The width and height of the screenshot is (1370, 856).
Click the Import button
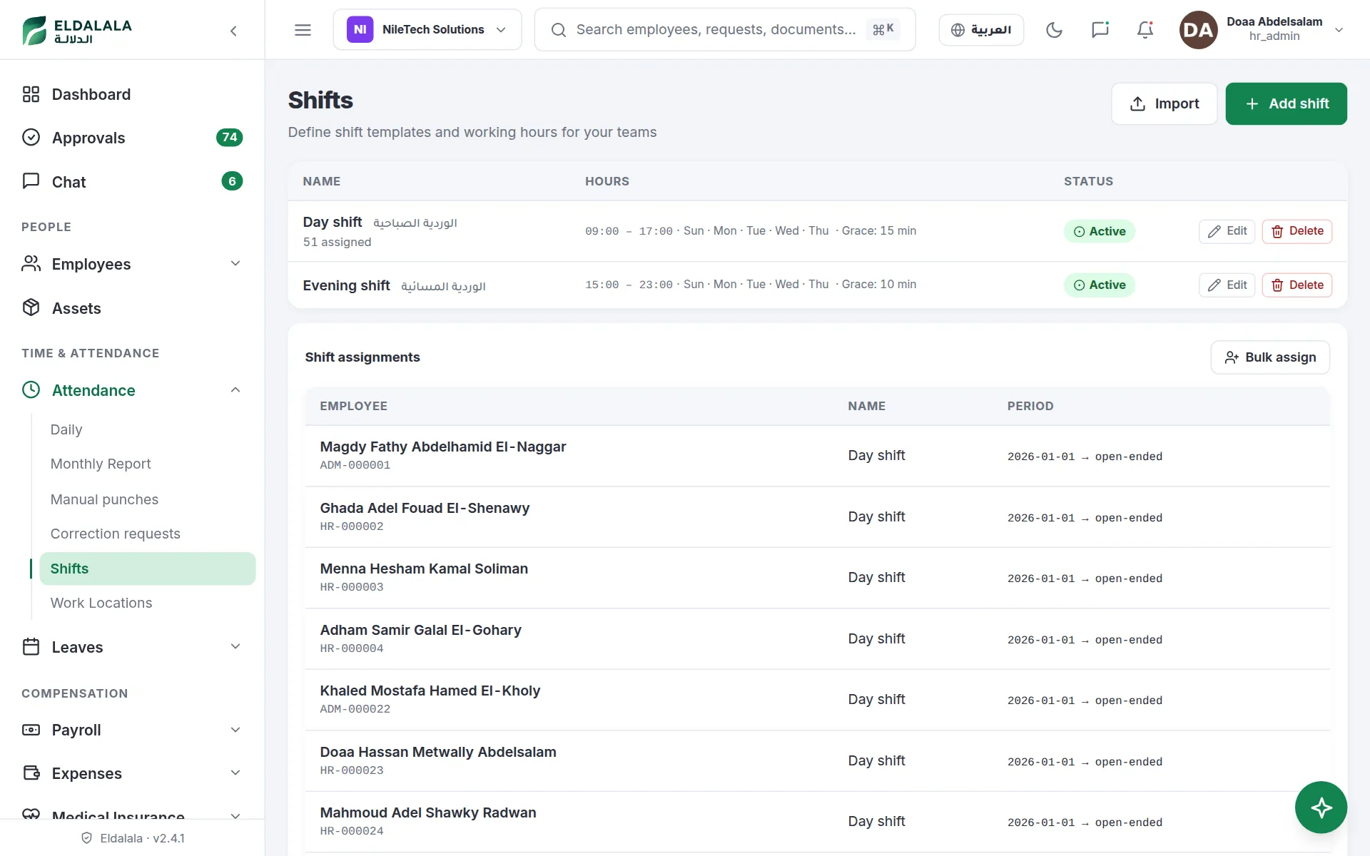pyautogui.click(x=1164, y=103)
